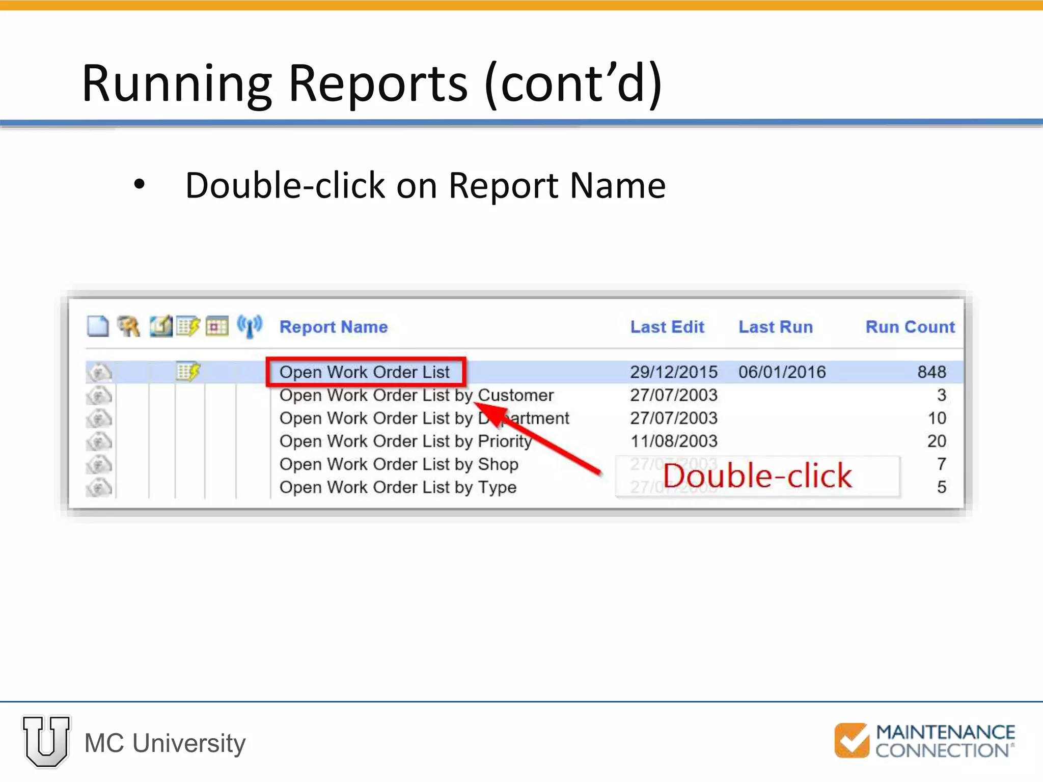Click the 06/01/2016 last run date
The image size is (1043, 782).
[782, 372]
